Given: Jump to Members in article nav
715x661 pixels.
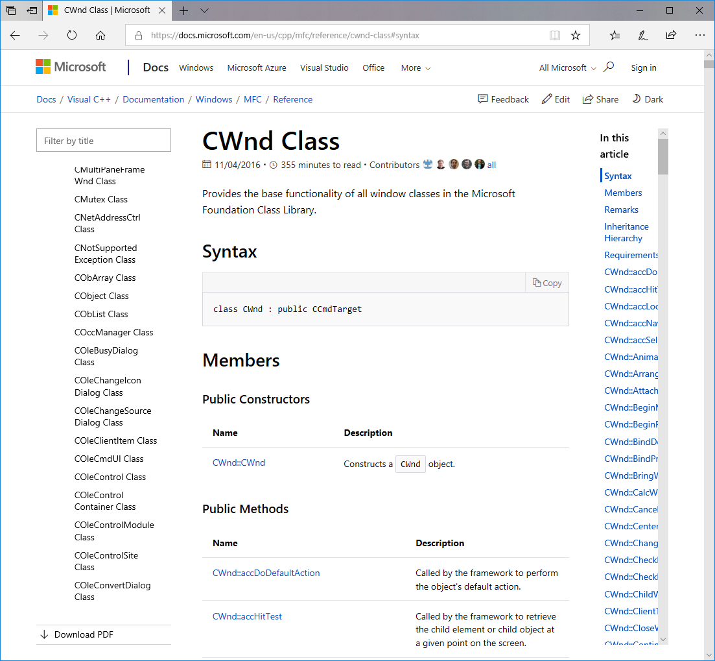Looking at the screenshot, I should click(x=623, y=193).
